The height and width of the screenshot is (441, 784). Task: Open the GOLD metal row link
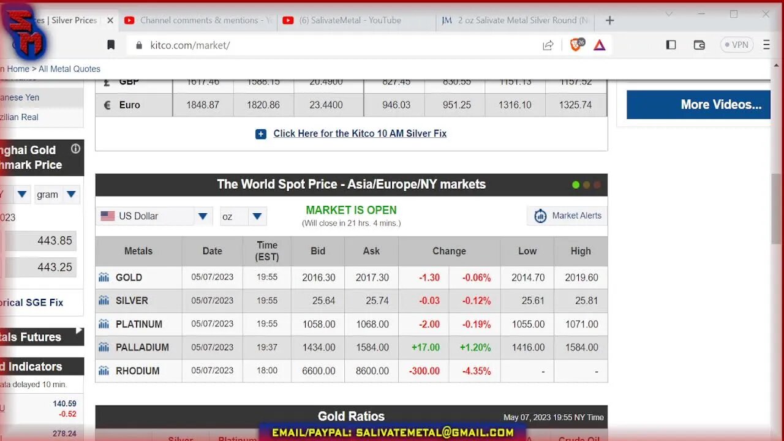[129, 277]
